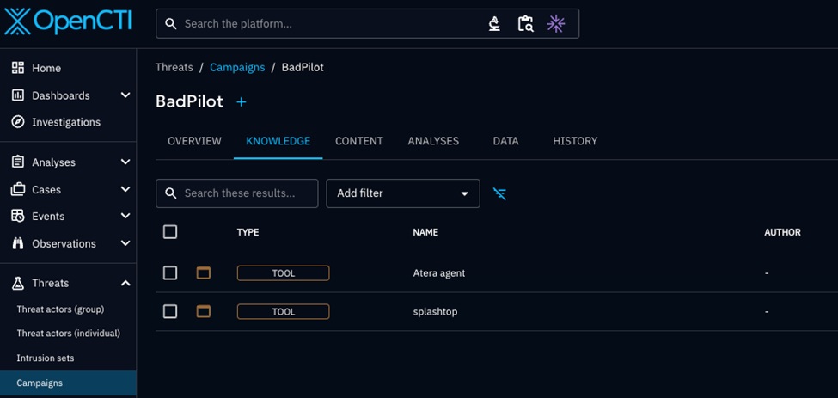This screenshot has height=398, width=838.
Task: Click the Campaigns breadcrumb link
Action: coord(237,67)
